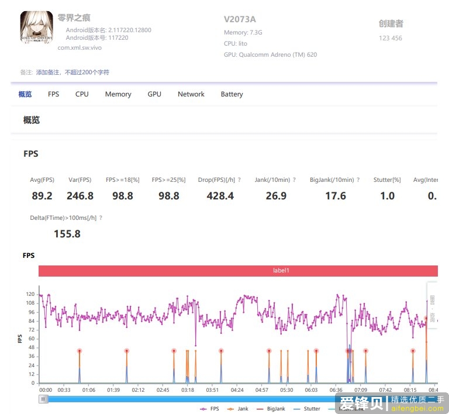Open the Memory tab
449x414 pixels.
pos(118,94)
